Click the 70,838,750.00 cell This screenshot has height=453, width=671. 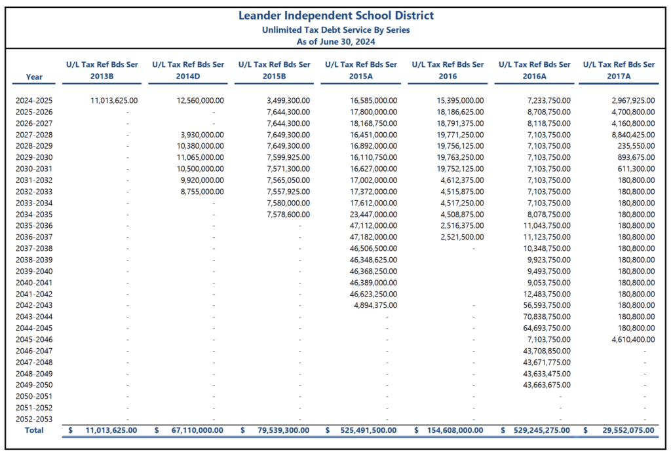click(x=547, y=317)
